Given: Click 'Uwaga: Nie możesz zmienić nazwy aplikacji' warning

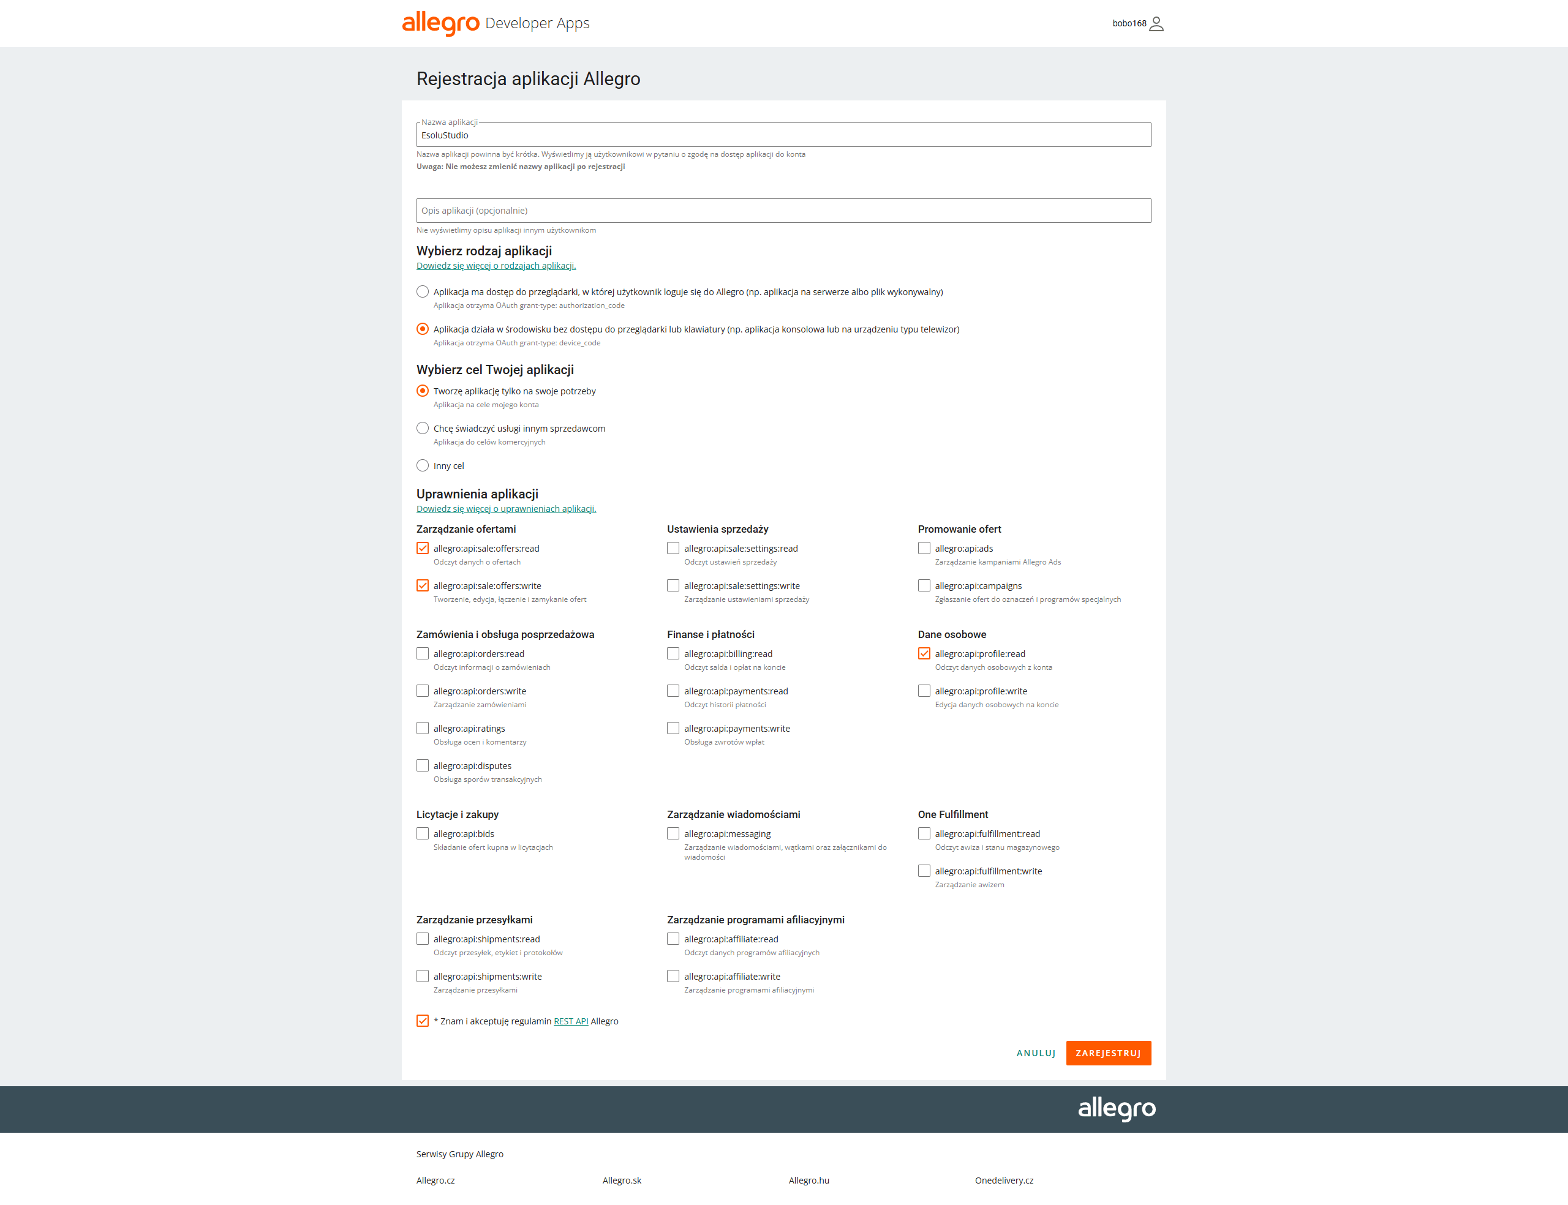Looking at the screenshot, I should 520,167.
